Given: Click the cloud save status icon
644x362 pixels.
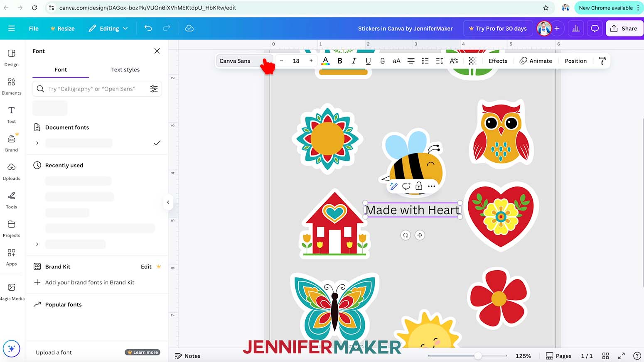Looking at the screenshot, I should coord(189,28).
